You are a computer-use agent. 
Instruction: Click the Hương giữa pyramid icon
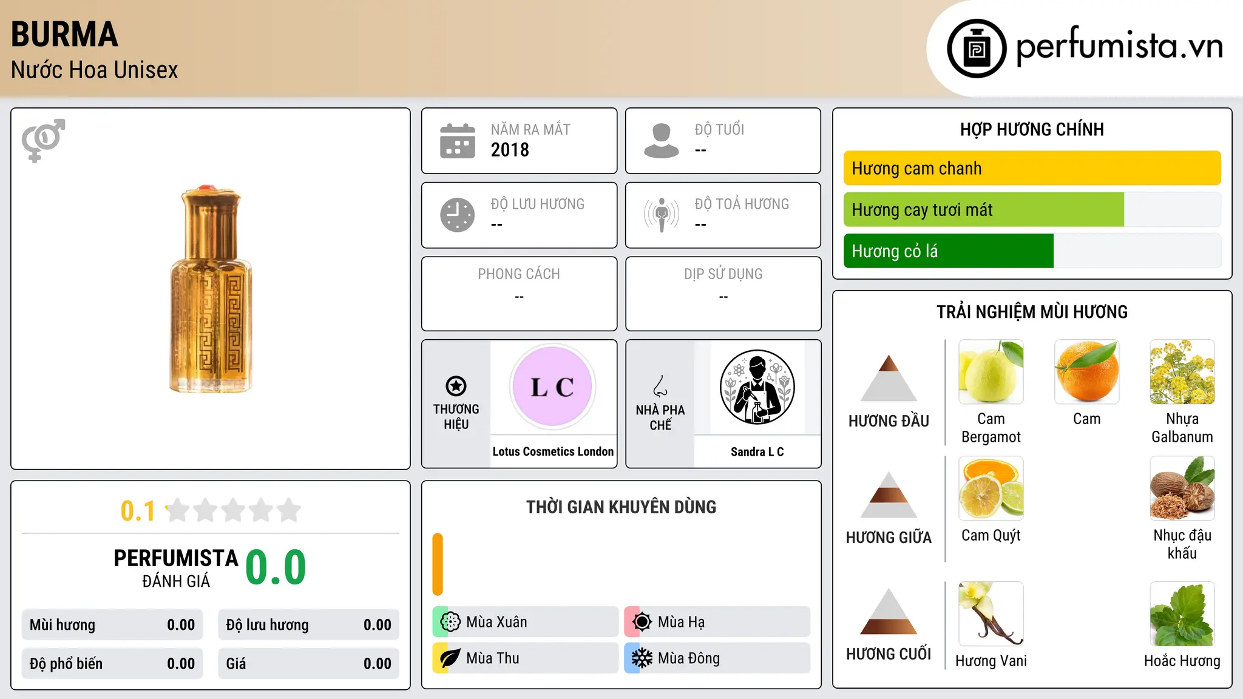click(889, 495)
